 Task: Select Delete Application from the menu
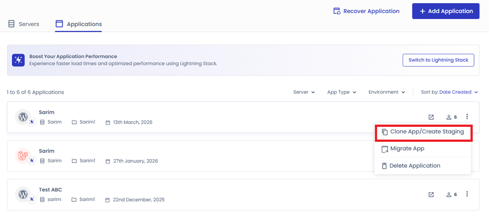[x=422, y=166]
